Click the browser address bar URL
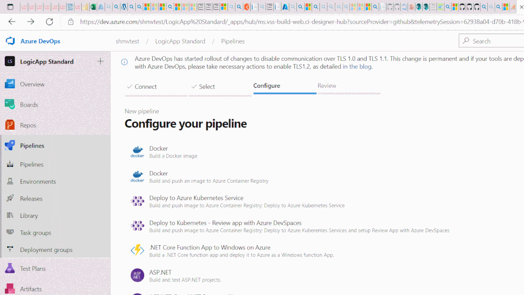The width and height of the screenshot is (524, 295). pyautogui.click(x=301, y=22)
